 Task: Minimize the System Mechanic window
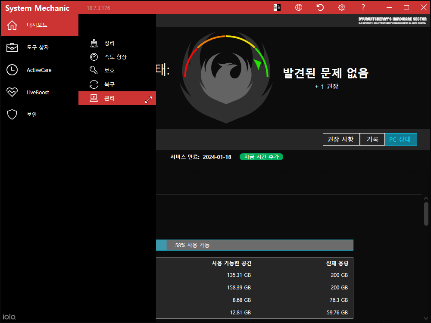(389, 7)
